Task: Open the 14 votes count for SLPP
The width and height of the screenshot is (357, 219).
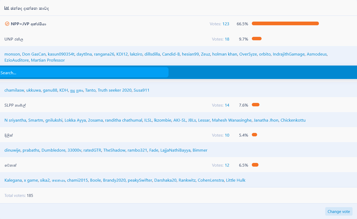Action: (227, 105)
